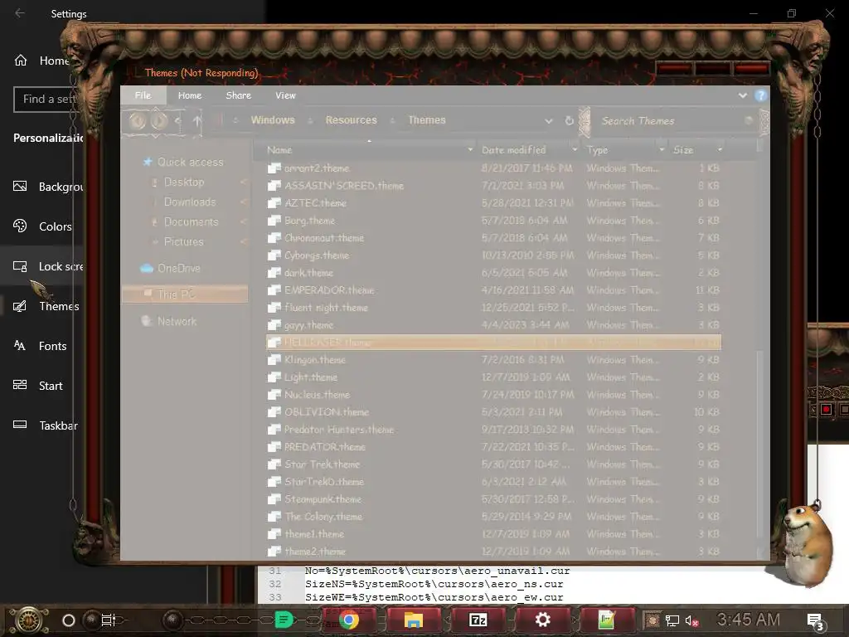This screenshot has width=849, height=637.
Task: Select This PC in navigation pane
Action: tap(185, 294)
